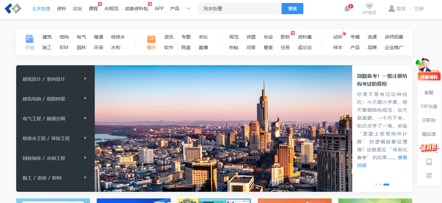
Task: Click the search field containing 污水处理
Action: point(239,9)
